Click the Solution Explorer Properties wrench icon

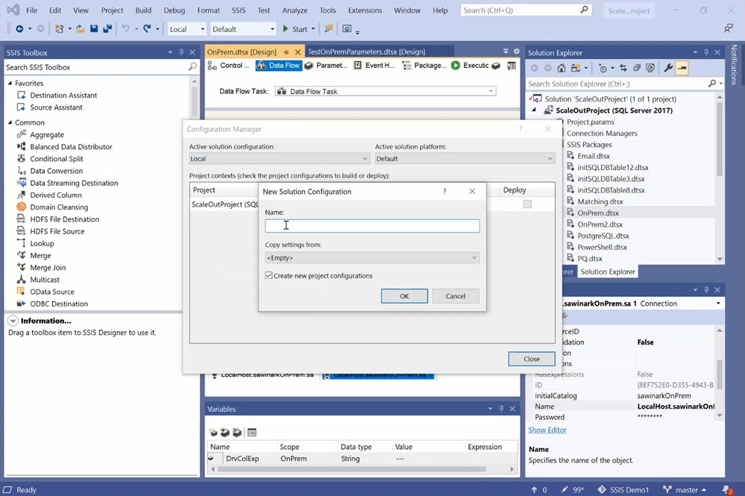click(668, 68)
